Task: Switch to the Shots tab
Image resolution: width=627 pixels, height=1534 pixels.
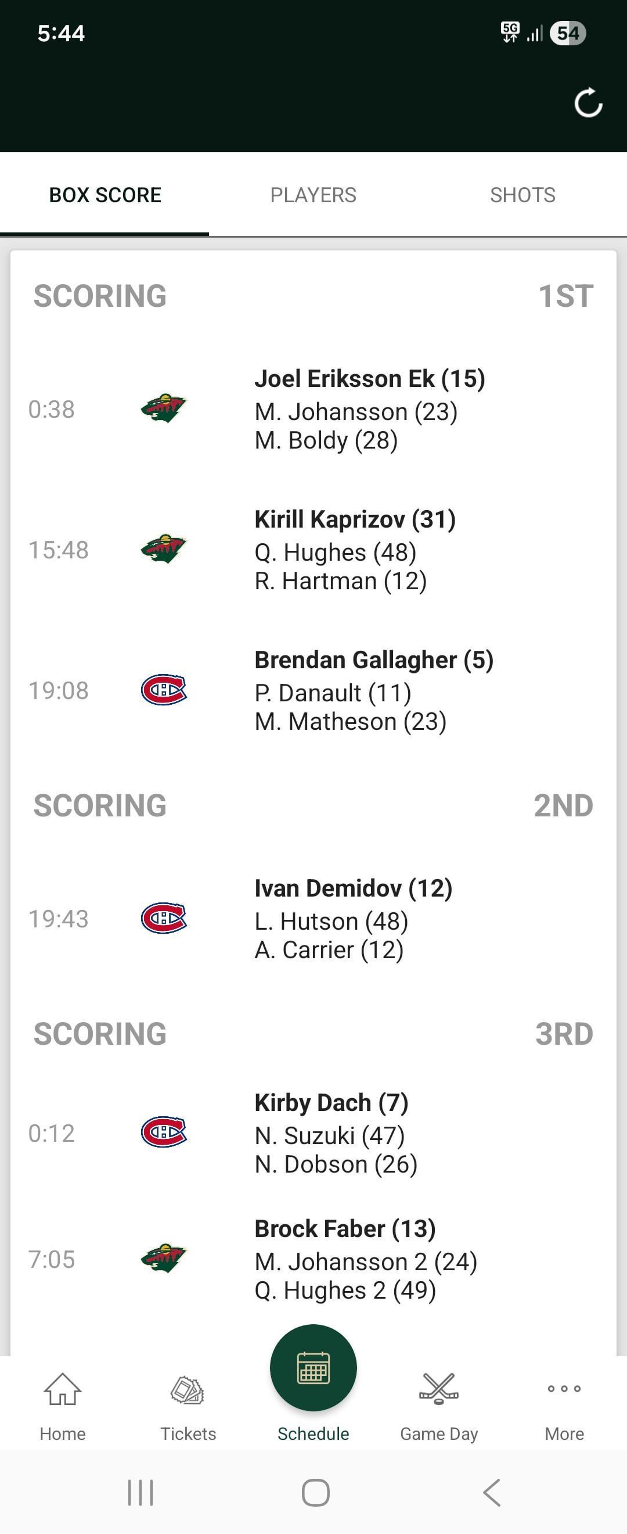Action: (x=522, y=195)
